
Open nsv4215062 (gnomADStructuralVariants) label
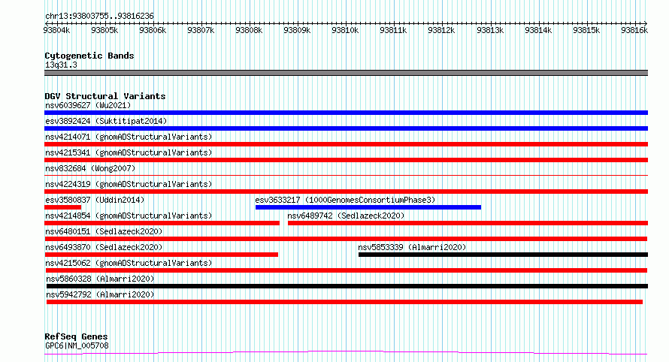click(x=129, y=263)
